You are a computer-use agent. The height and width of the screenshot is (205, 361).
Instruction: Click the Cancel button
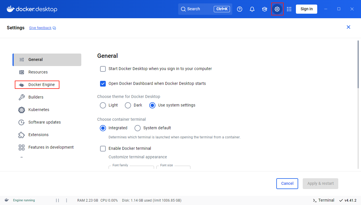pos(287,184)
